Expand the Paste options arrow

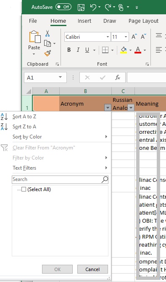[x=34, y=54]
